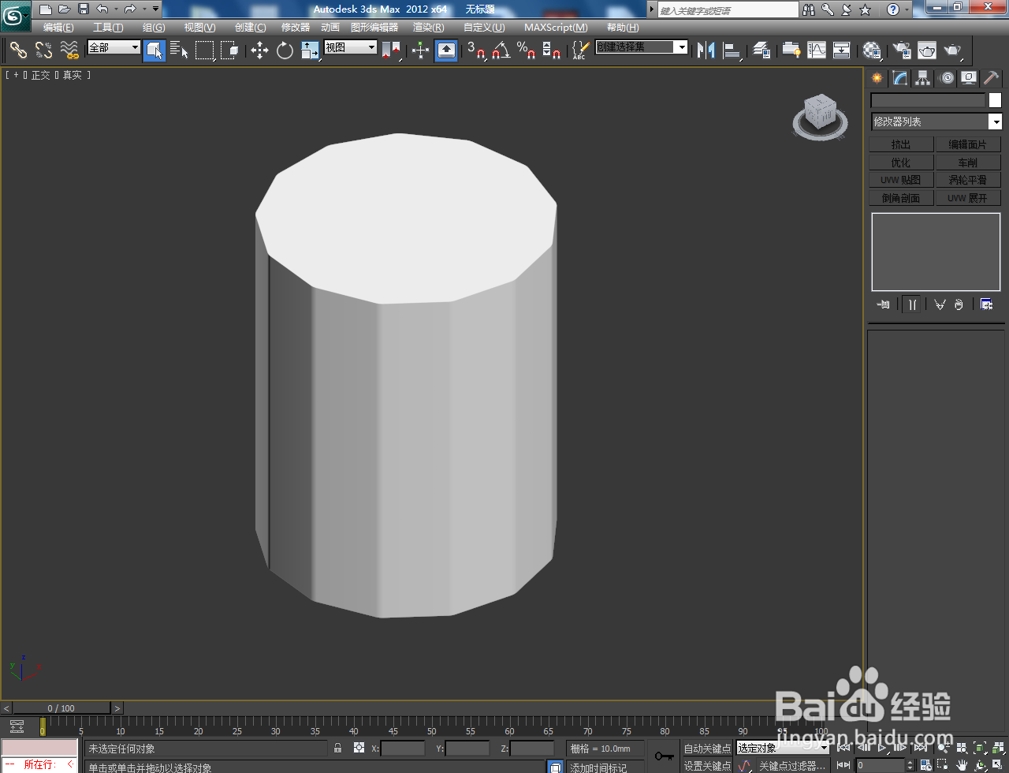Click the Align tool icon
1009x773 pixels.
(732, 50)
